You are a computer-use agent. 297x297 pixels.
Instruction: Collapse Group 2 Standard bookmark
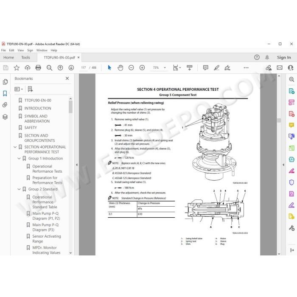tap(19, 189)
